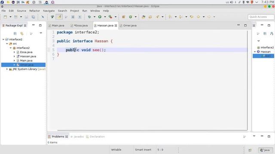Click the Open Type toolbar icon

point(144,17)
